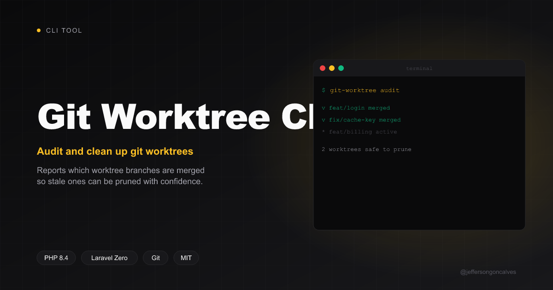Click the dollar prompt in the terminal

[x=324, y=90]
